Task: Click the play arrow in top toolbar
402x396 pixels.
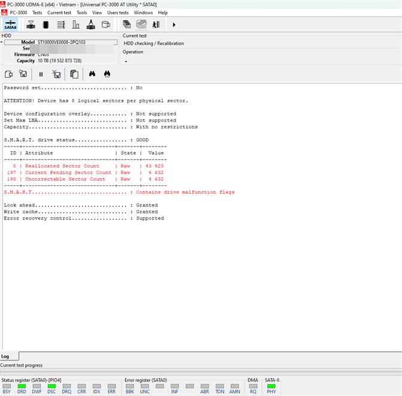Action: pos(174,25)
